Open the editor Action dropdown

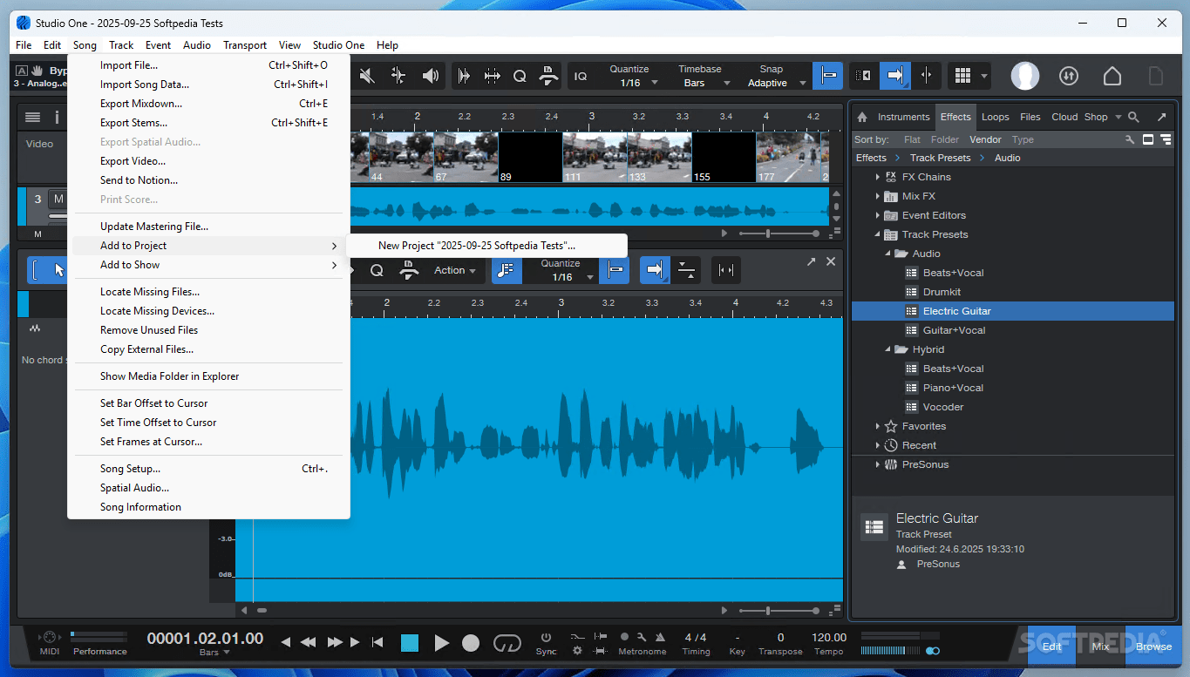455,270
